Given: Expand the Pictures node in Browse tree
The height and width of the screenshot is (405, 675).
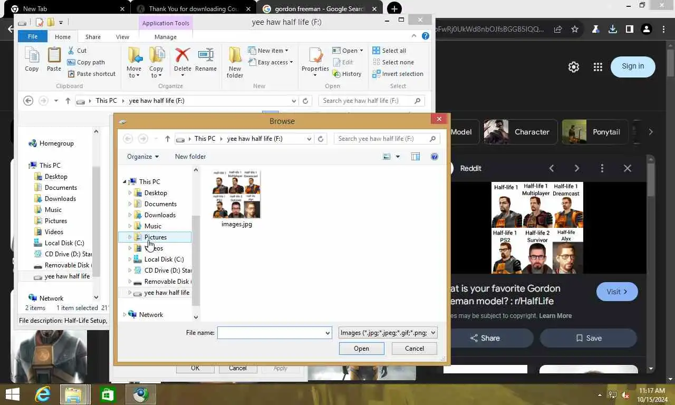Looking at the screenshot, I should (130, 237).
